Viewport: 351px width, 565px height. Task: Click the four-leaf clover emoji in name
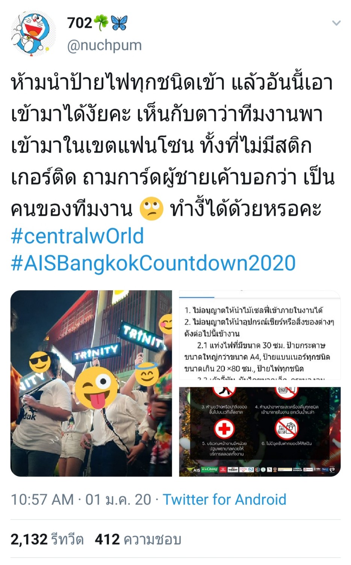pos(101,23)
